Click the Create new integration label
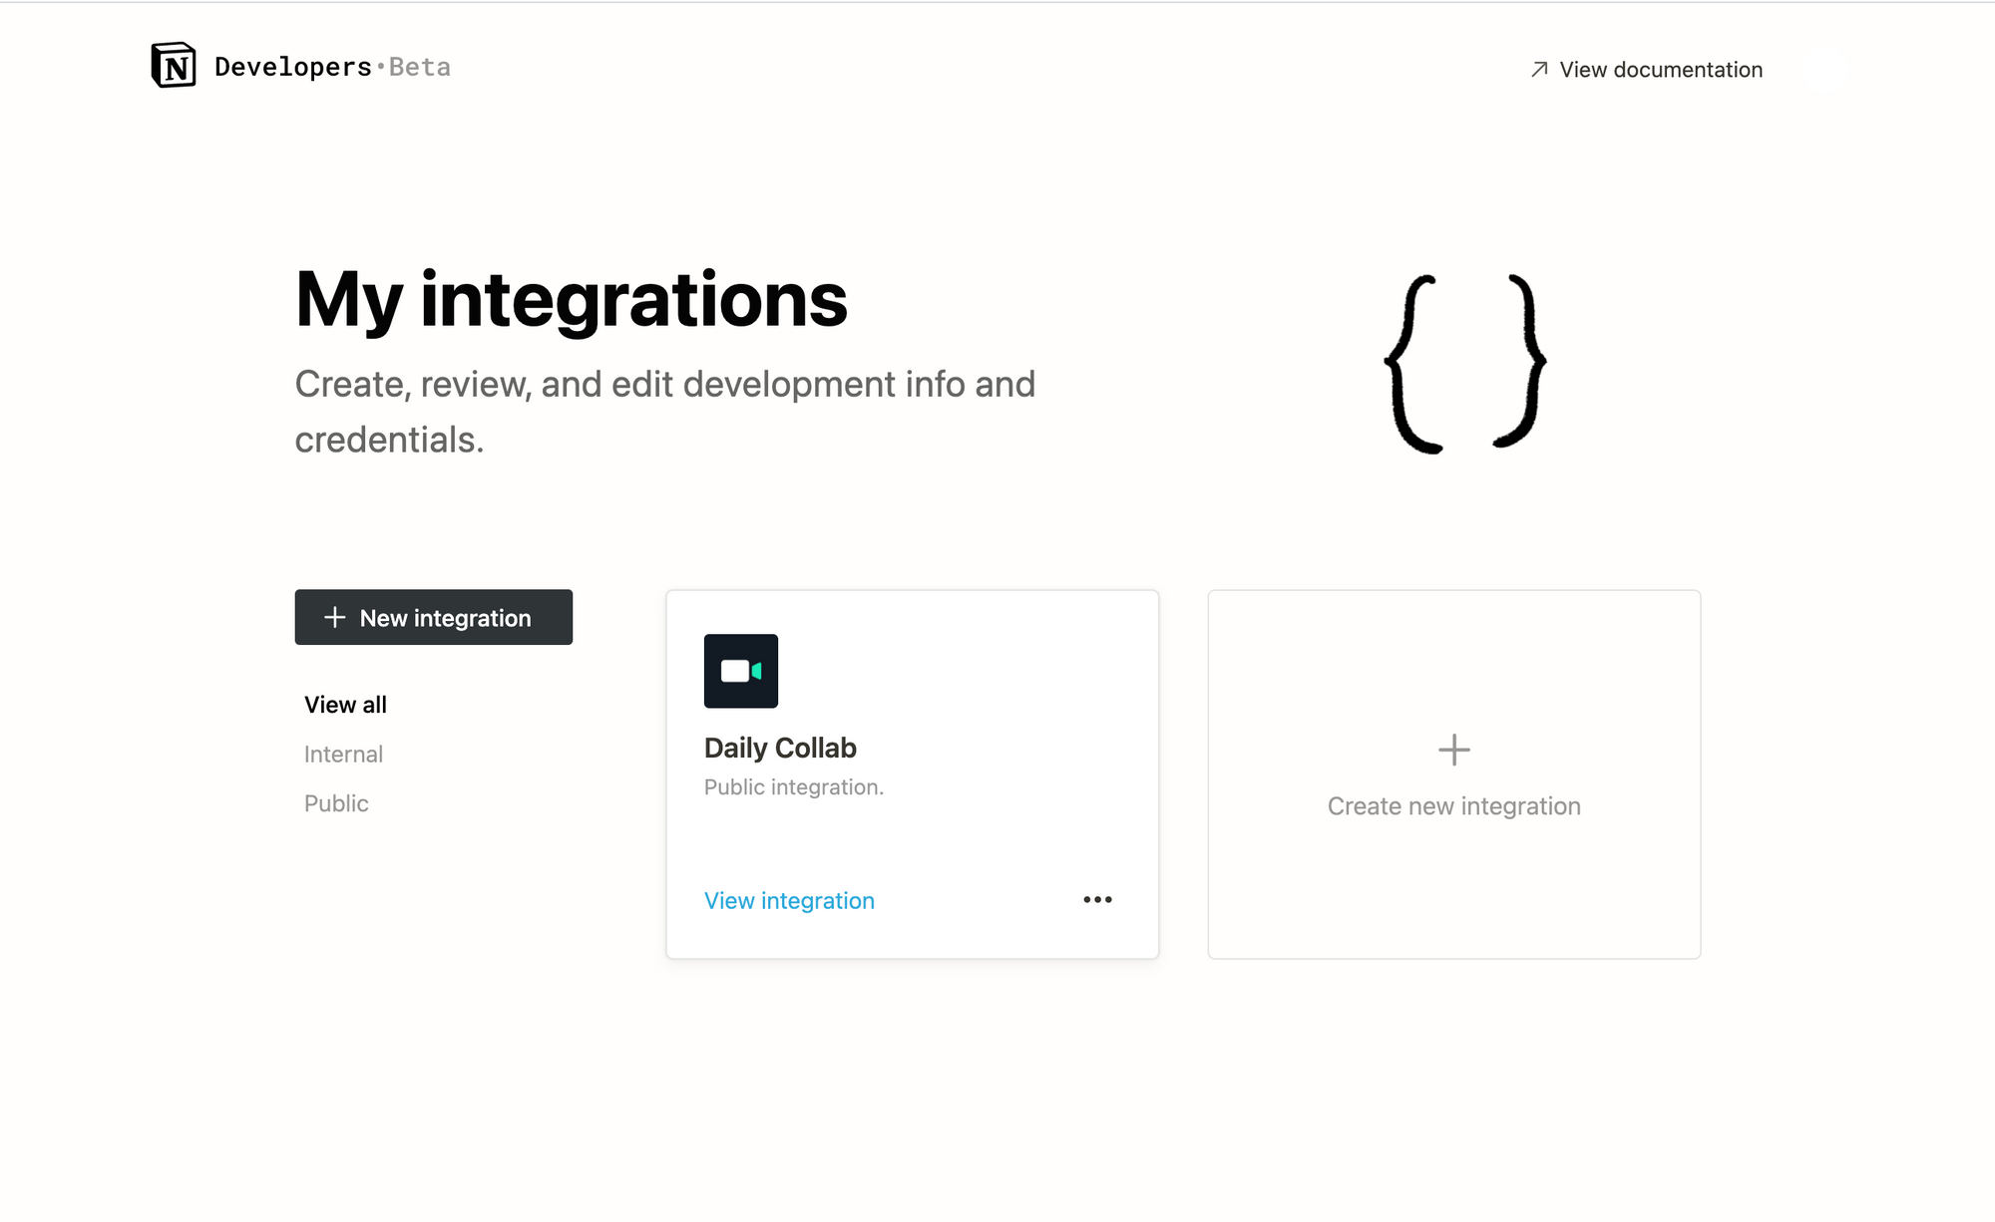The width and height of the screenshot is (1995, 1222). pos(1454,805)
